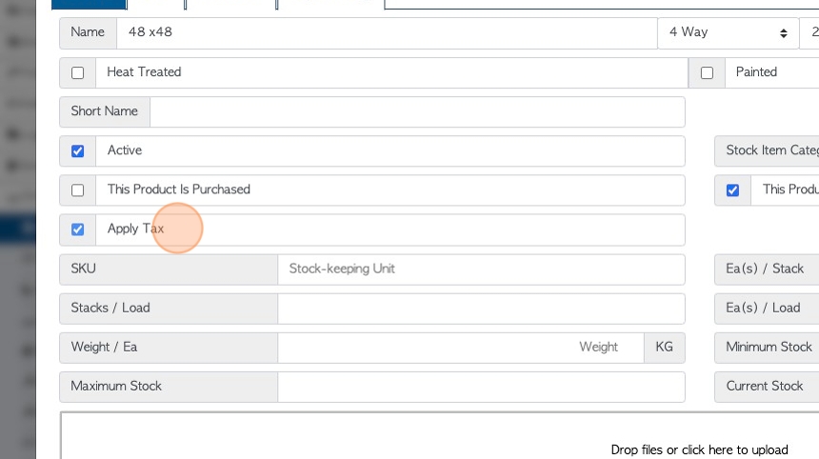Click the Short Name text field
The width and height of the screenshot is (819, 459).
(417, 111)
